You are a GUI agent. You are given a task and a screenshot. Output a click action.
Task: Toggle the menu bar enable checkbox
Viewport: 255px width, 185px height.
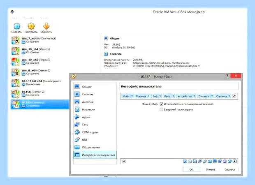pos(234,96)
